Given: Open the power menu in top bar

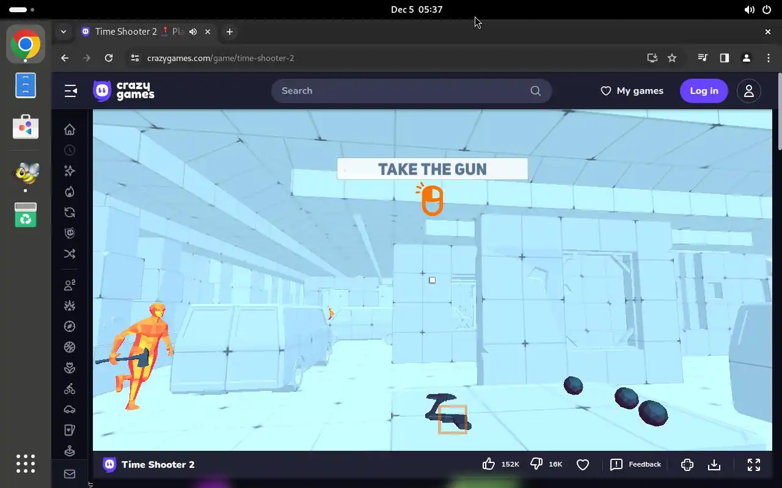Looking at the screenshot, I should pos(767,10).
